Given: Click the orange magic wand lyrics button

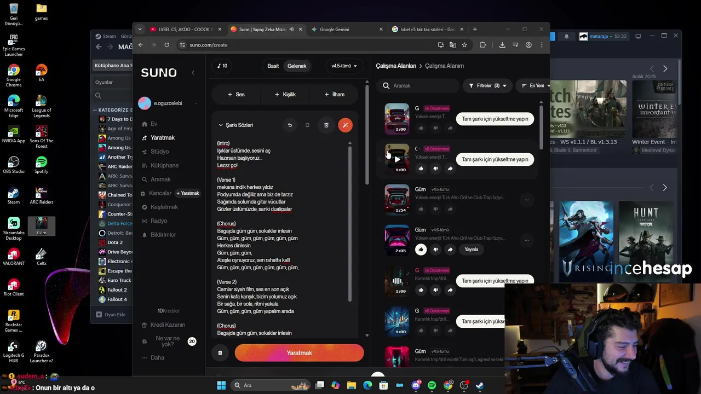Looking at the screenshot, I should [x=345, y=125].
